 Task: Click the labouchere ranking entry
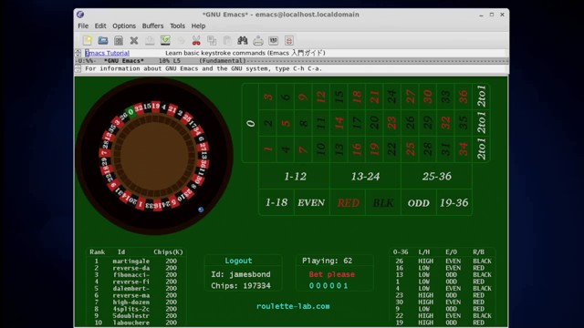(x=136, y=323)
